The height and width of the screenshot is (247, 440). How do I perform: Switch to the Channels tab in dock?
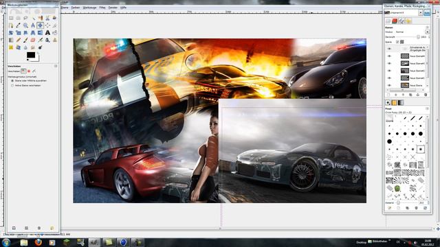395,21
